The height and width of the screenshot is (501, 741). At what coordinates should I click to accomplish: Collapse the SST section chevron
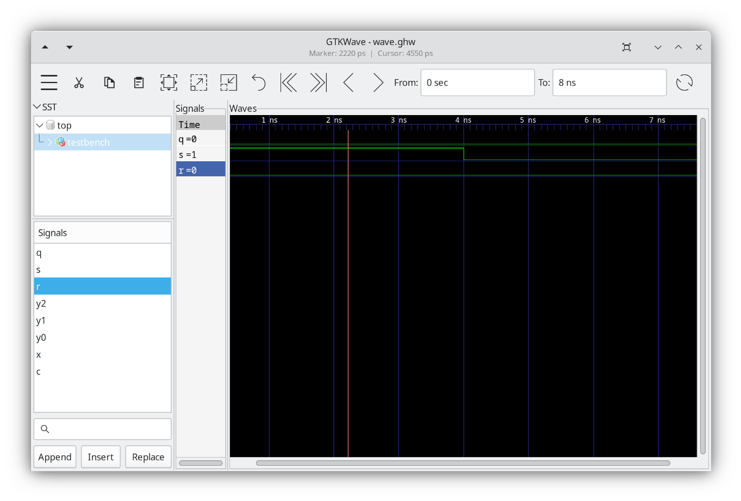[36, 106]
